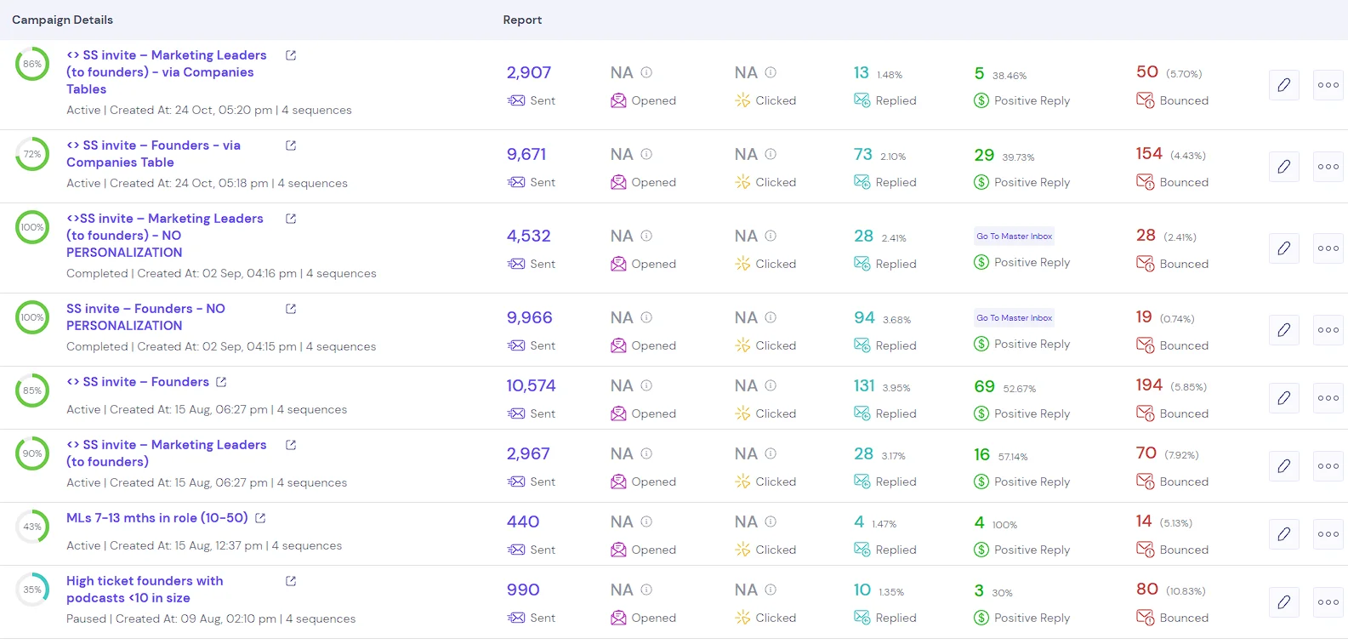Open external link icon for MLs 7-13 mths campaign
This screenshot has width=1348, height=644.
(x=260, y=518)
